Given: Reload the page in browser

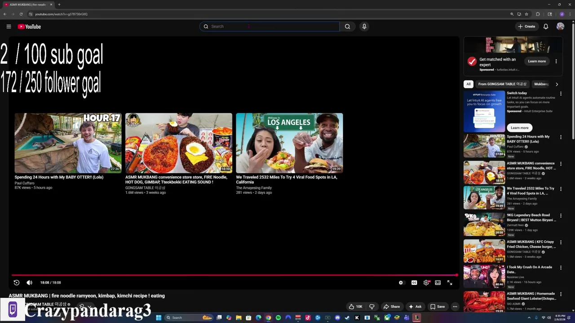Looking at the screenshot, I should coord(21,14).
